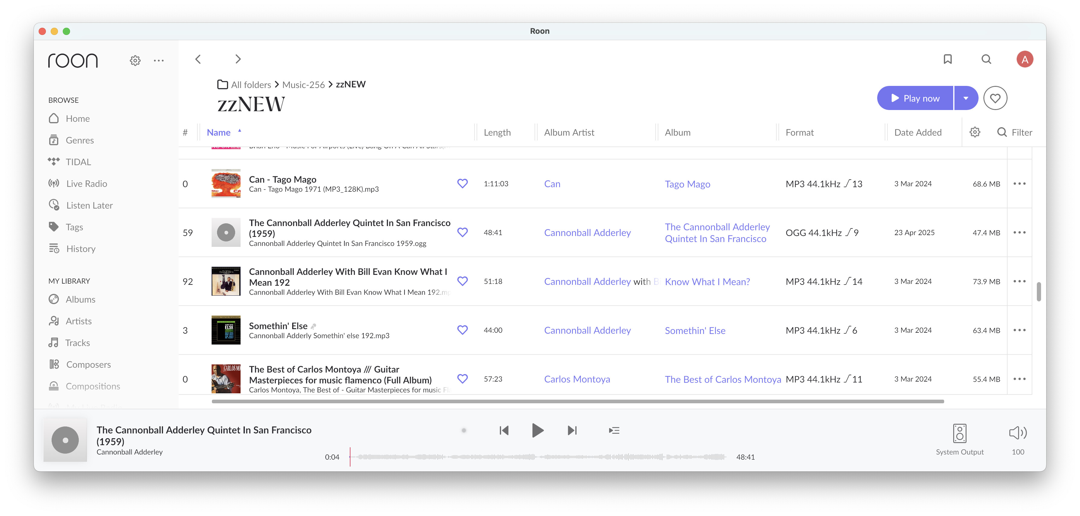The width and height of the screenshot is (1080, 516).
Task: Favorite the Quintet In San Francisco track
Action: coord(462,232)
